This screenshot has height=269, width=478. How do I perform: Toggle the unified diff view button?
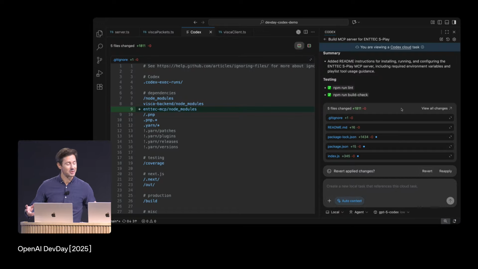tap(299, 46)
